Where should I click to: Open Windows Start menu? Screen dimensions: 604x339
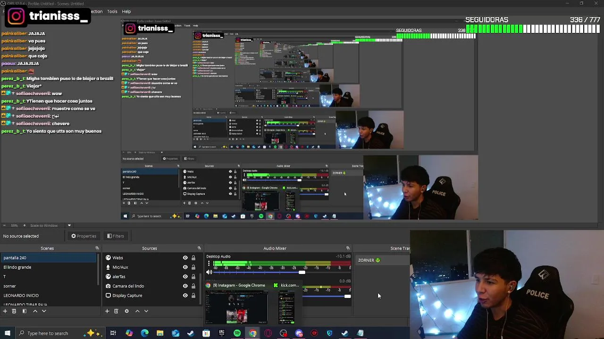[7, 333]
